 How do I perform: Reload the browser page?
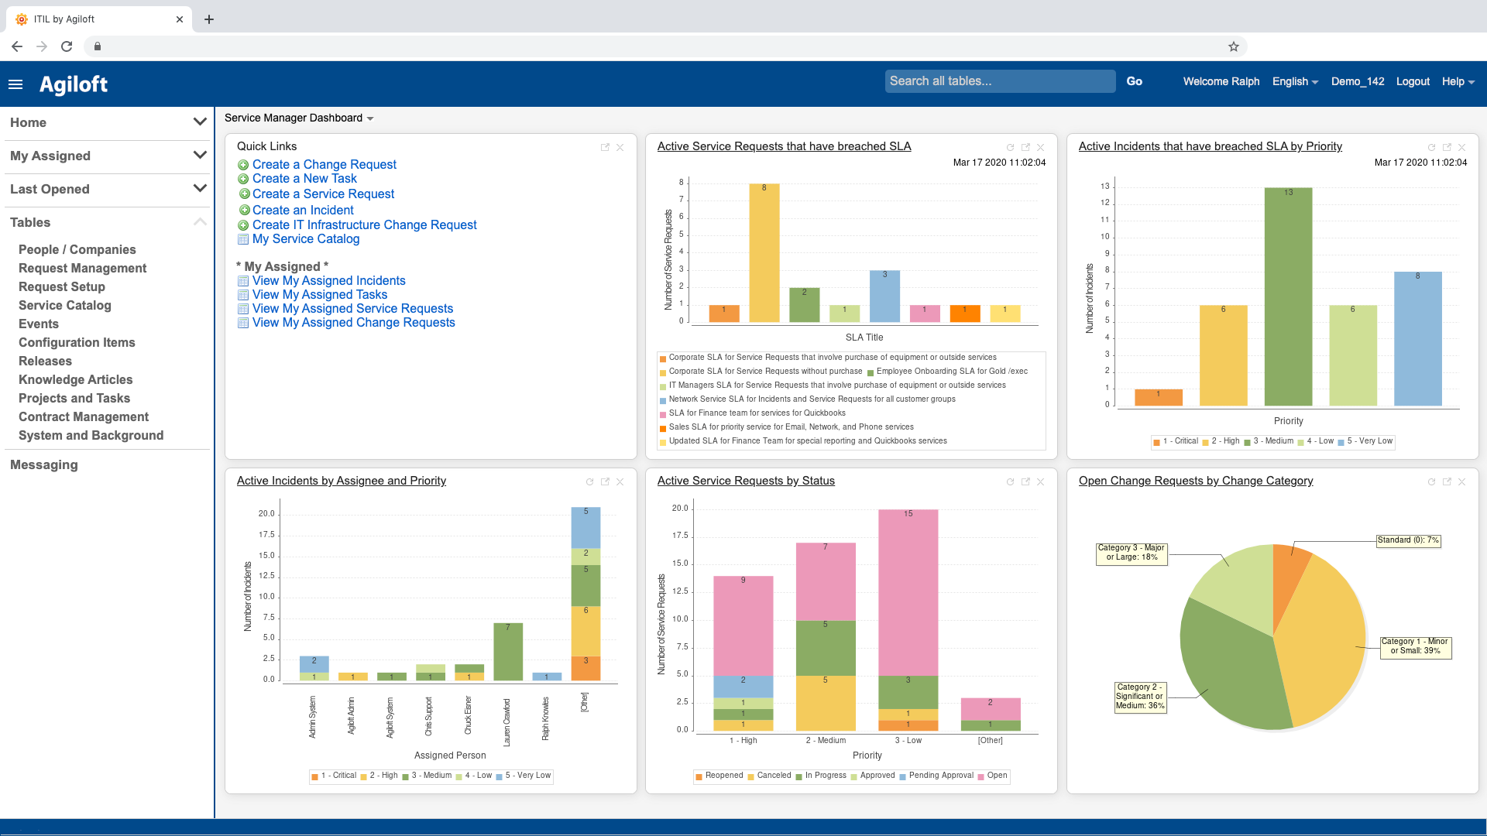pos(67,46)
